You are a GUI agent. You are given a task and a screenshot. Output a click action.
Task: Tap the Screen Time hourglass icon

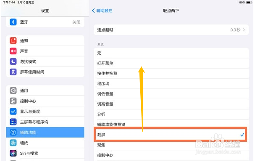coord(13,72)
